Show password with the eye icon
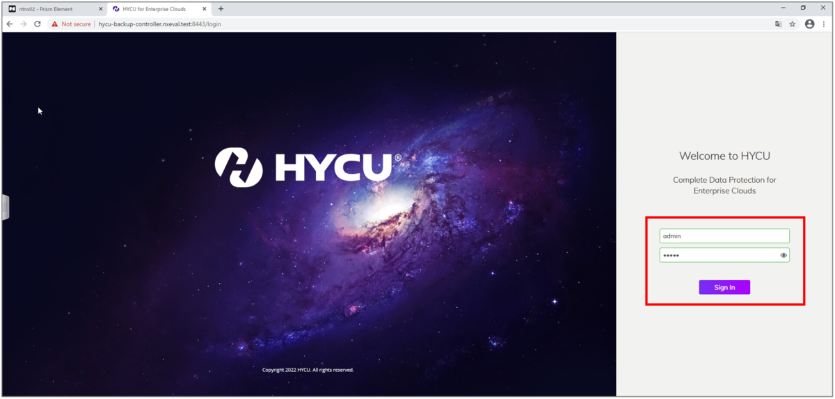This screenshot has width=835, height=399. click(784, 255)
